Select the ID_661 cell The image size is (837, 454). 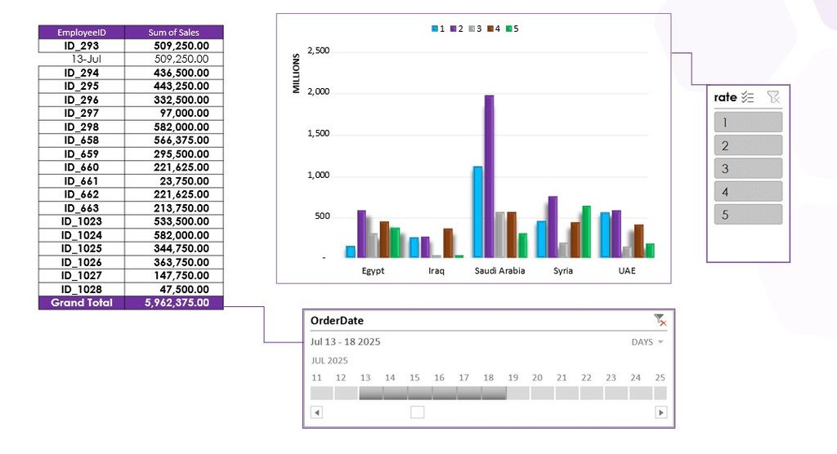pos(82,181)
